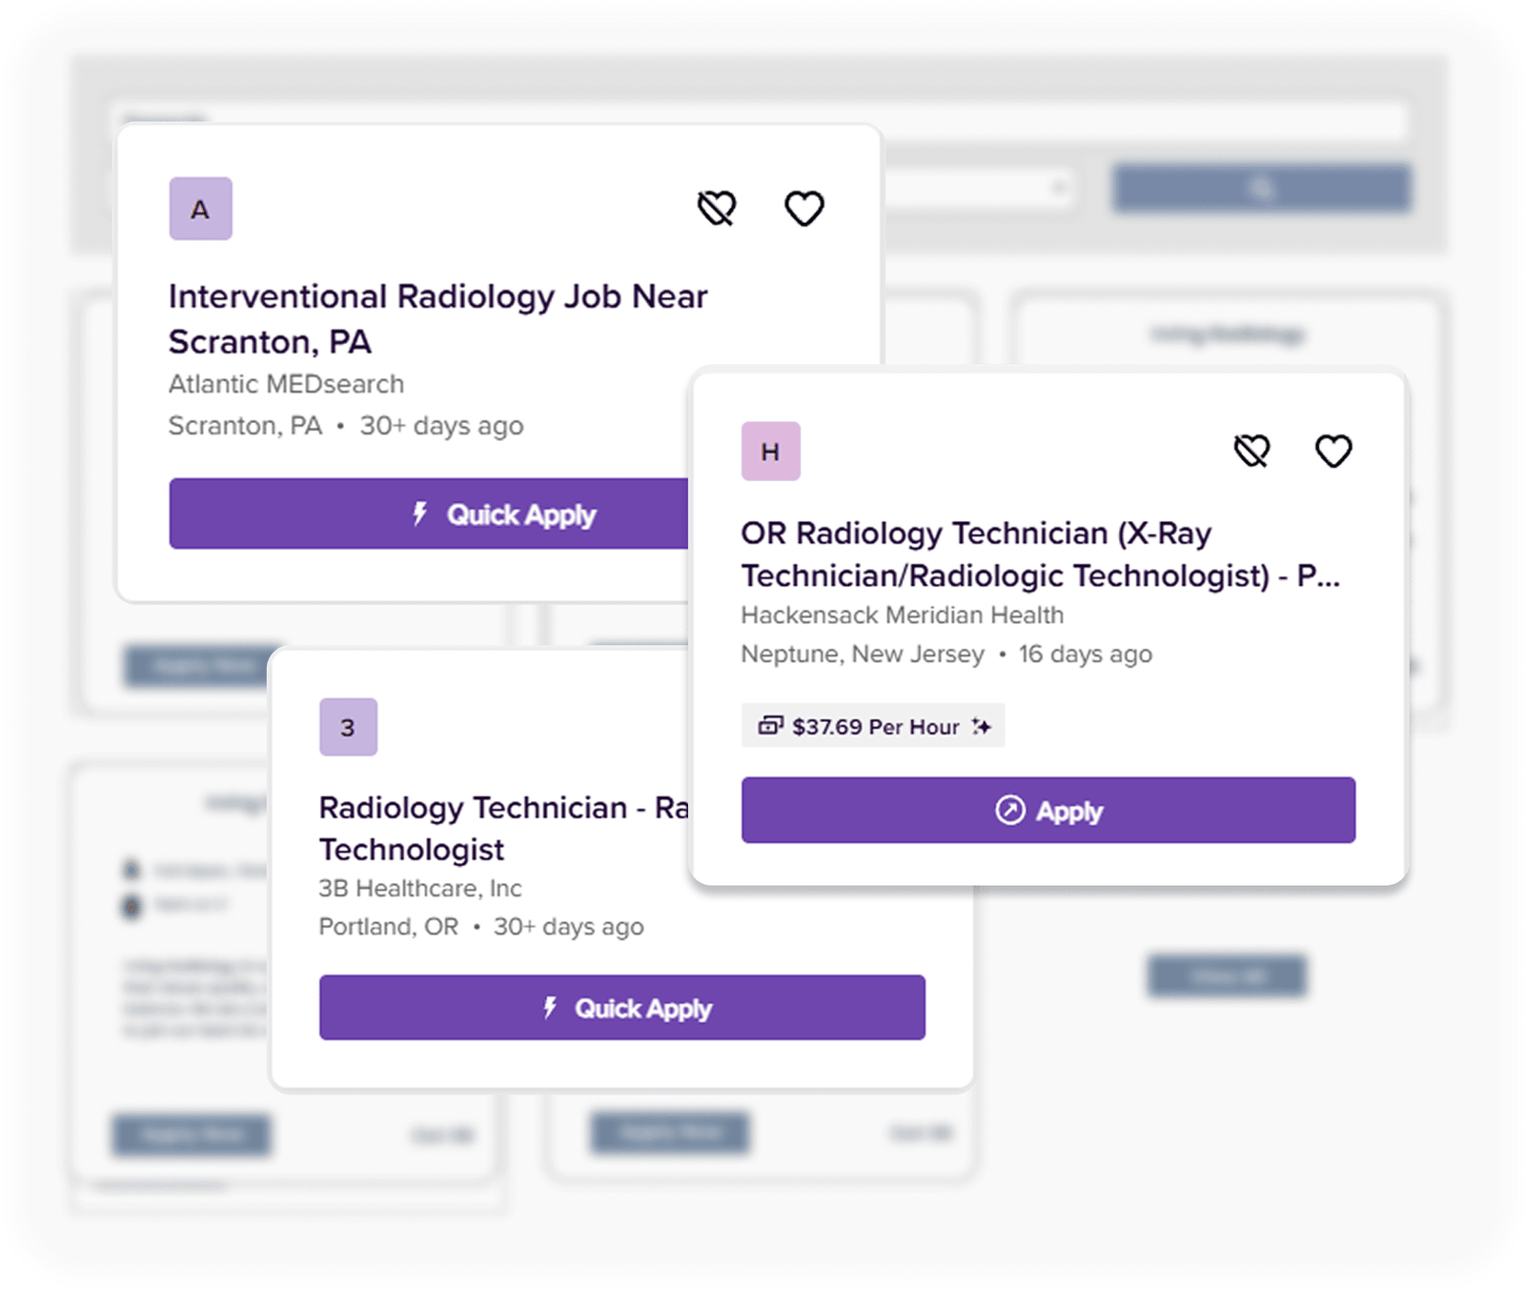Click the "3" avatar for 3B Healthcare
This screenshot has height=1289, width=1525.
click(348, 727)
